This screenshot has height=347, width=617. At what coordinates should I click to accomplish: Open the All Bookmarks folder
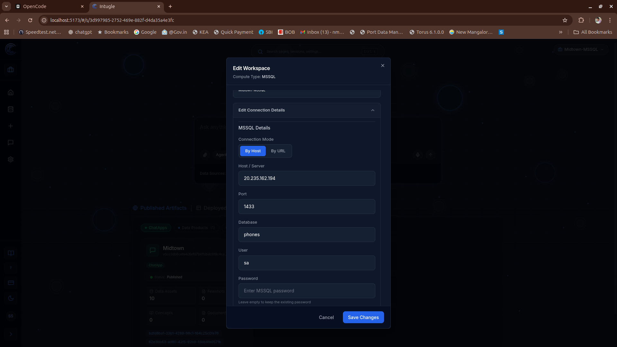coord(593,32)
